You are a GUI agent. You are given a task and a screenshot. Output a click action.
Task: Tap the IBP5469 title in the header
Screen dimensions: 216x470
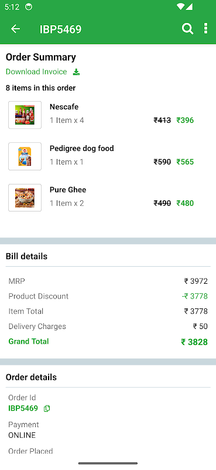pos(60,29)
